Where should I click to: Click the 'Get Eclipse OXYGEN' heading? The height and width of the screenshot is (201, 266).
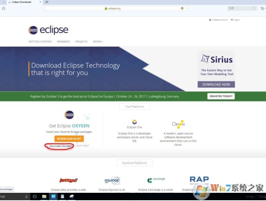point(69,126)
